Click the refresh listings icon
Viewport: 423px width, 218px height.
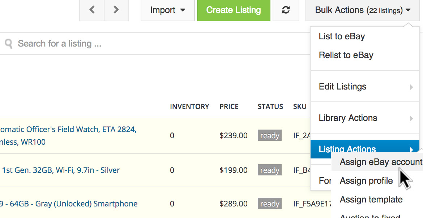286,10
